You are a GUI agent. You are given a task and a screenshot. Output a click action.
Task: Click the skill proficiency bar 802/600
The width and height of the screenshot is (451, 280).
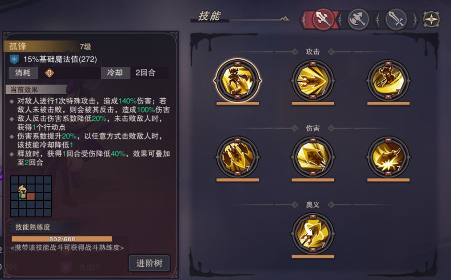tap(62, 239)
